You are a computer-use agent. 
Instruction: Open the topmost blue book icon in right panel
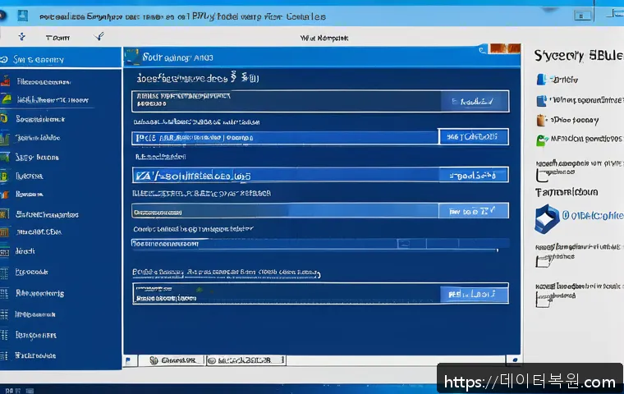(x=541, y=80)
